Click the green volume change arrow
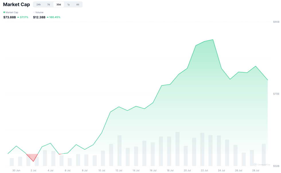Viewport: 281px width, 173px height. point(48,17)
